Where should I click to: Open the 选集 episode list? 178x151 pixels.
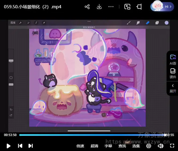tap(136, 146)
